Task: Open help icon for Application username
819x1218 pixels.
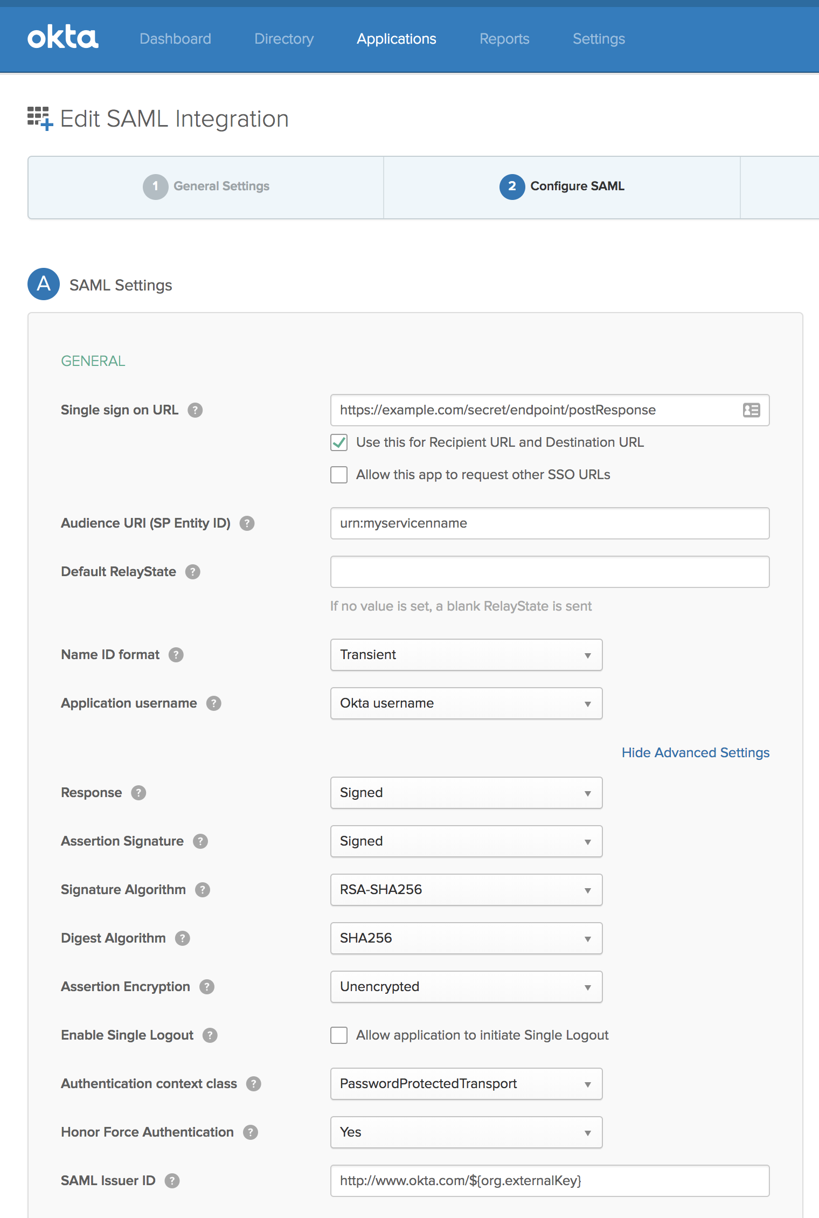Action: click(213, 703)
